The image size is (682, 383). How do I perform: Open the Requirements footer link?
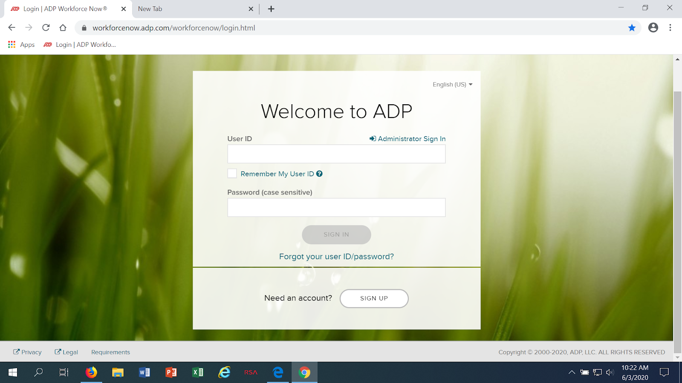(110, 352)
